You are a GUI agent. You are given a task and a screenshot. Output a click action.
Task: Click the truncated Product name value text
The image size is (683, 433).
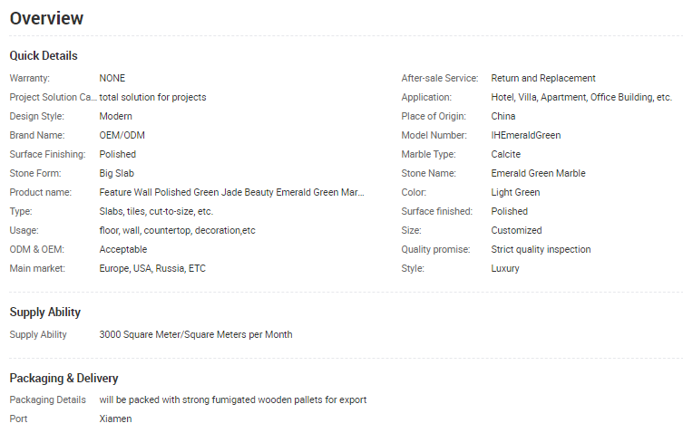coord(231,192)
